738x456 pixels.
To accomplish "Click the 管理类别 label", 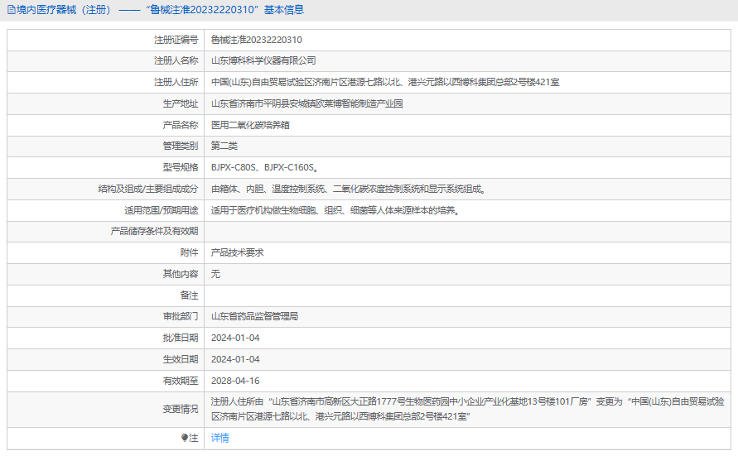I will 181,146.
